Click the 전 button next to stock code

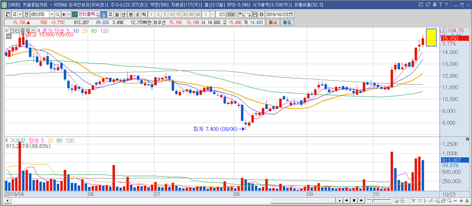27,15
